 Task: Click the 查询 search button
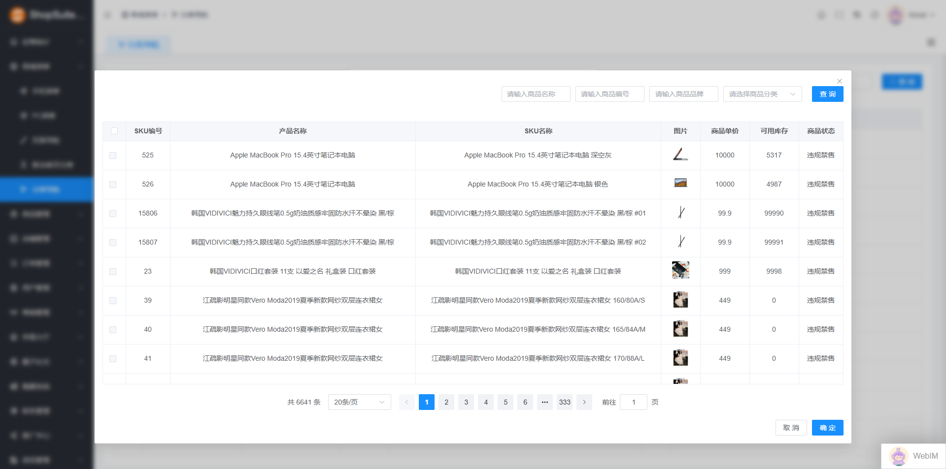click(827, 94)
